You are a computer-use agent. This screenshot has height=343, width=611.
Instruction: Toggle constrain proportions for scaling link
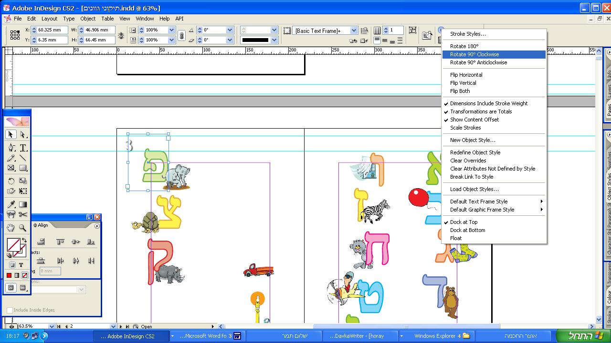(181, 35)
